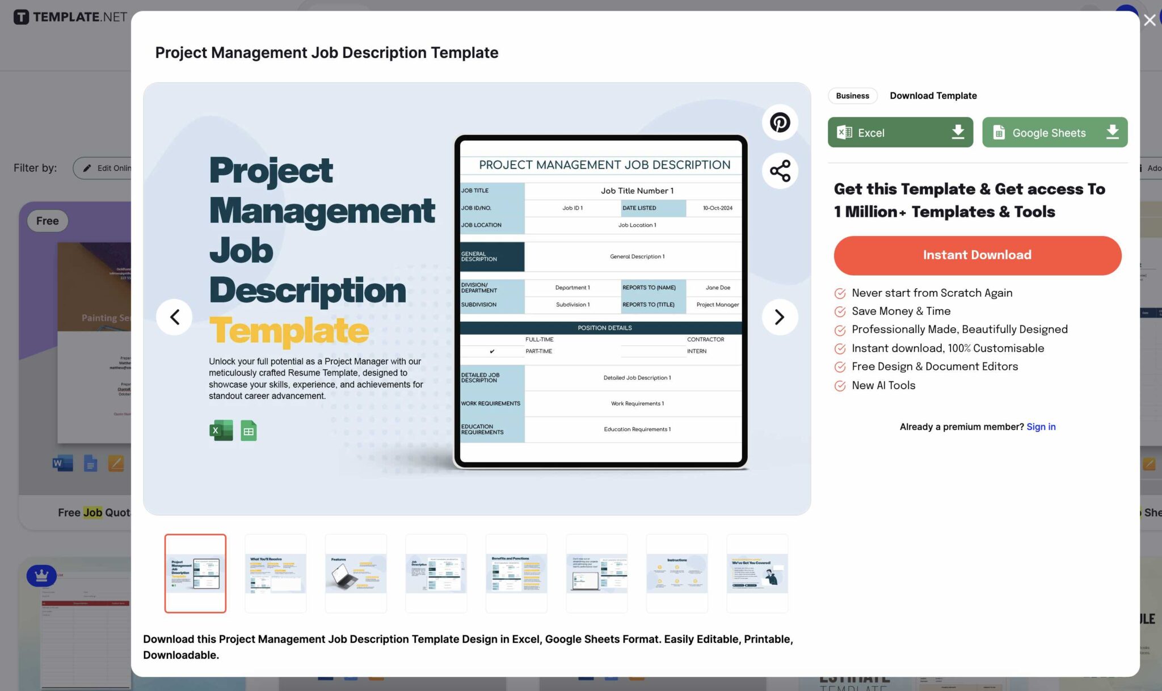This screenshot has height=691, width=1162.
Task: Select the Instructions preview thumbnail
Action: pos(677,572)
